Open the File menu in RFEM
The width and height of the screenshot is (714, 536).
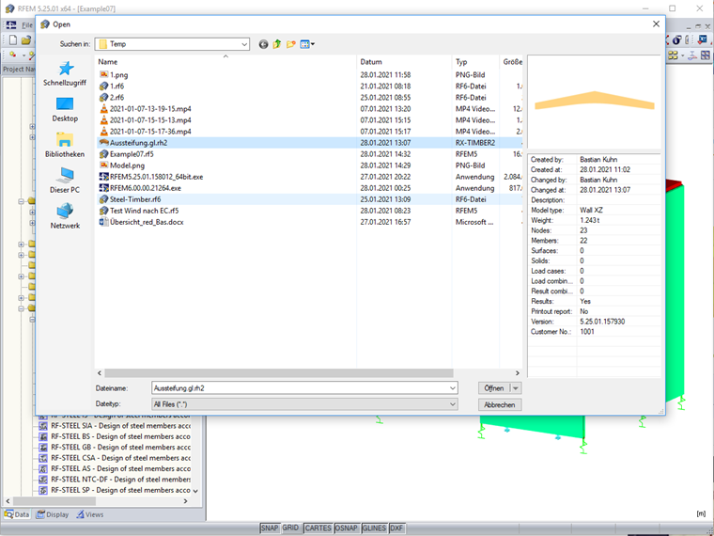click(x=27, y=25)
